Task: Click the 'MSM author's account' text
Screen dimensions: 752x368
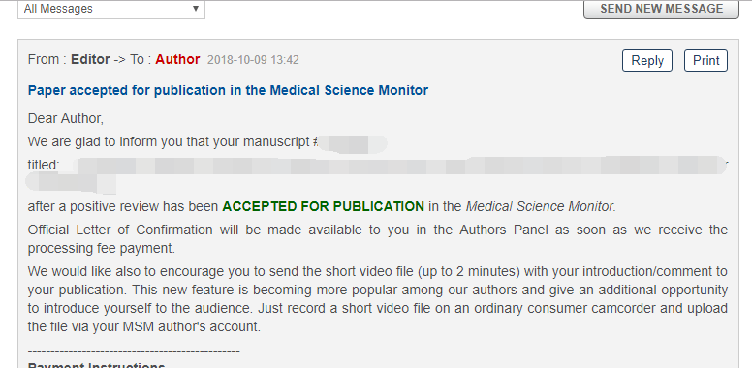Action: 191,326
